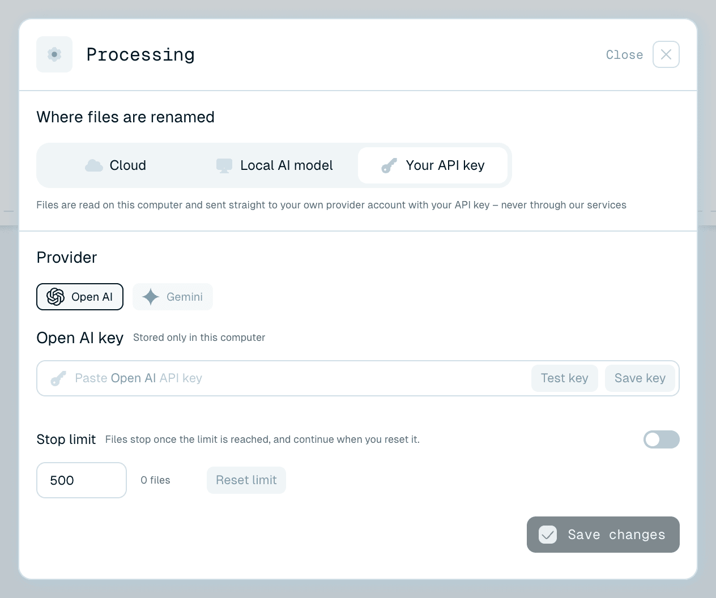Click the checkmark icon in Save changes
This screenshot has width=716, height=598.
point(548,535)
